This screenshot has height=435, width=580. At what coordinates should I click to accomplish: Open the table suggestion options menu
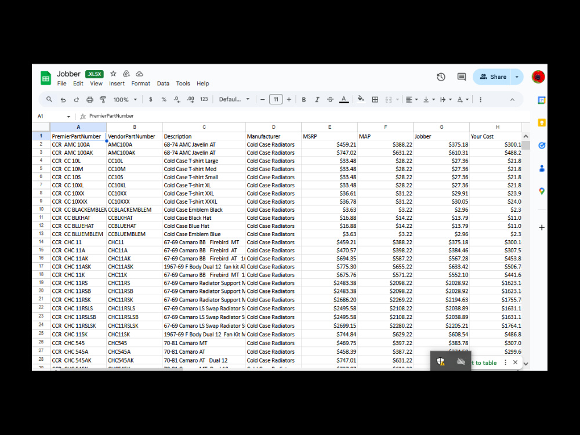click(505, 362)
